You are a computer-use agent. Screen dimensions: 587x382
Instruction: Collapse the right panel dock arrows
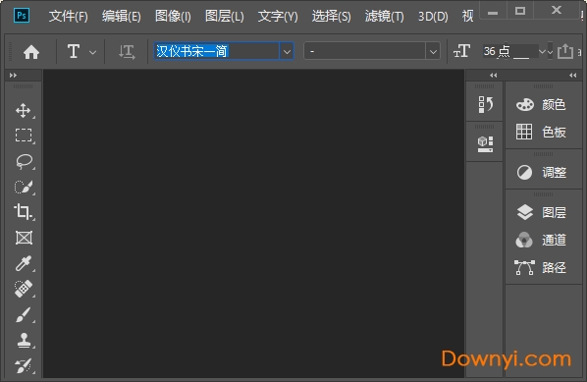pyautogui.click(x=573, y=76)
